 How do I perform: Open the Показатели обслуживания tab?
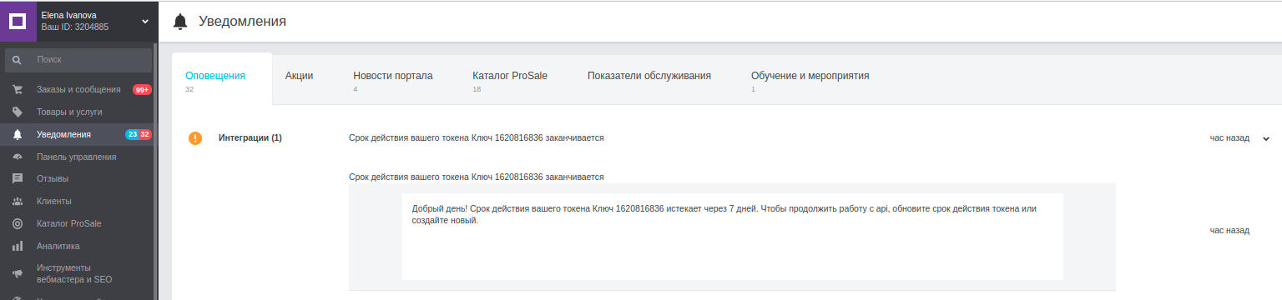click(x=649, y=76)
